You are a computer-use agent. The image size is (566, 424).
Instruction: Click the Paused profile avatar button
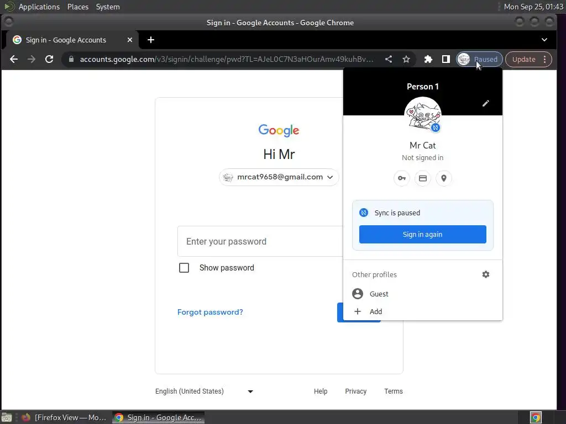pos(479,59)
